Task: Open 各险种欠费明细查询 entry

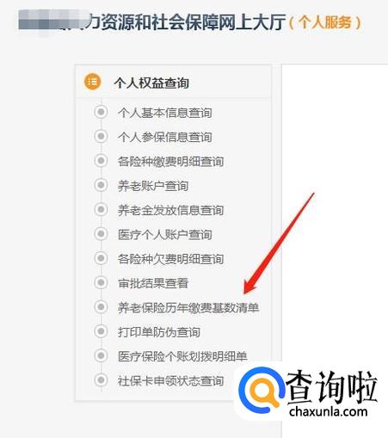Action: 170,259
